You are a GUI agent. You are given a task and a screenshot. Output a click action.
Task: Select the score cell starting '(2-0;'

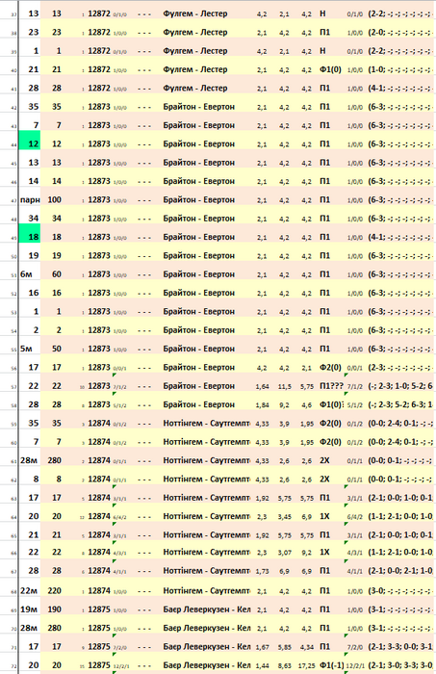point(400,32)
